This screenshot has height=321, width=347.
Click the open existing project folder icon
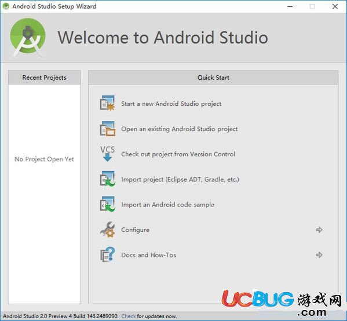[107, 128]
